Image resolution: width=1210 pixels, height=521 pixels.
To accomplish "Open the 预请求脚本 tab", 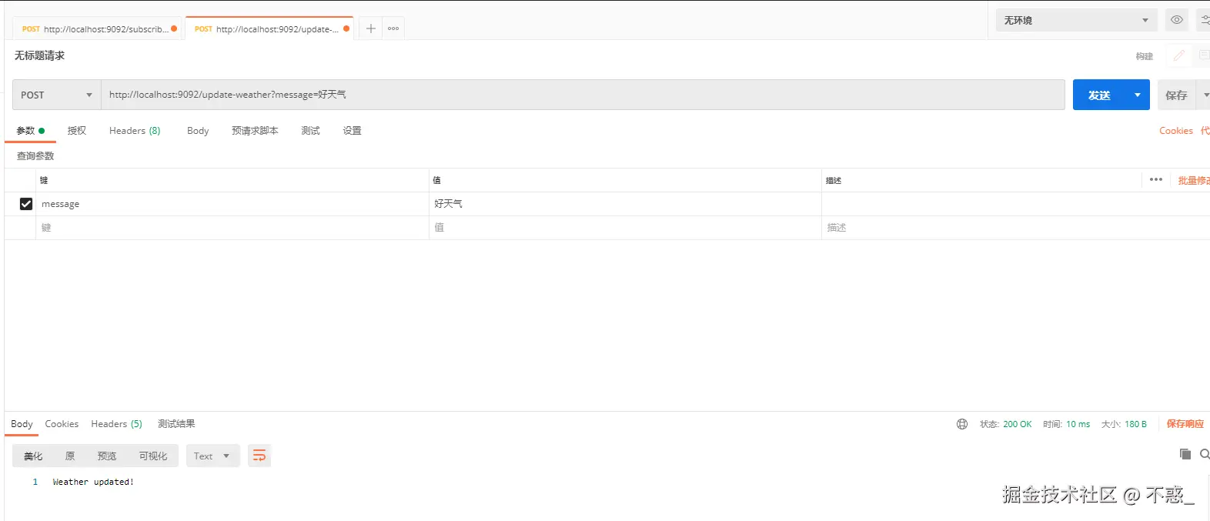I will click(255, 131).
